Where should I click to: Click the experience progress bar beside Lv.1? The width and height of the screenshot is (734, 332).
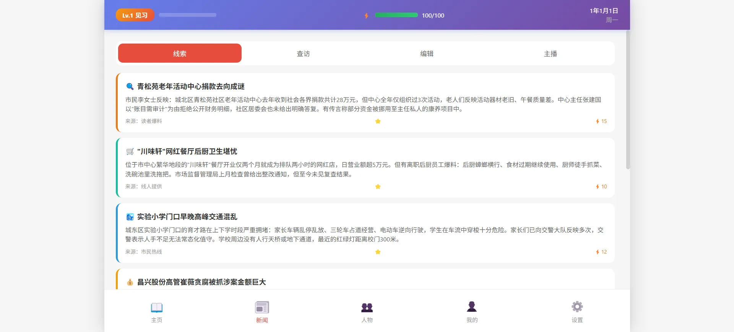pyautogui.click(x=188, y=15)
